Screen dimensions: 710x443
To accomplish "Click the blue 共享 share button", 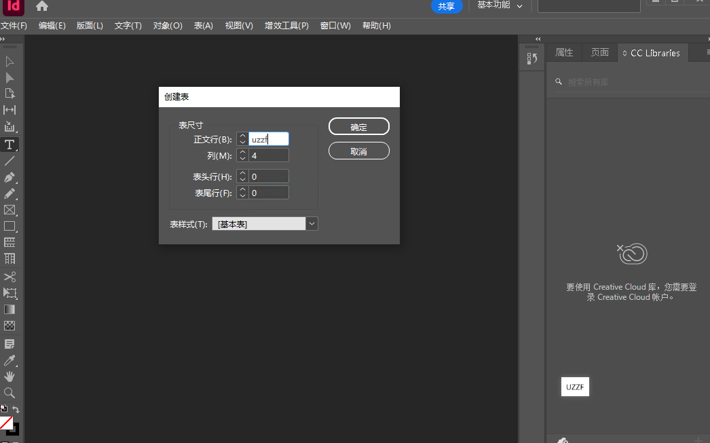I will (446, 6).
